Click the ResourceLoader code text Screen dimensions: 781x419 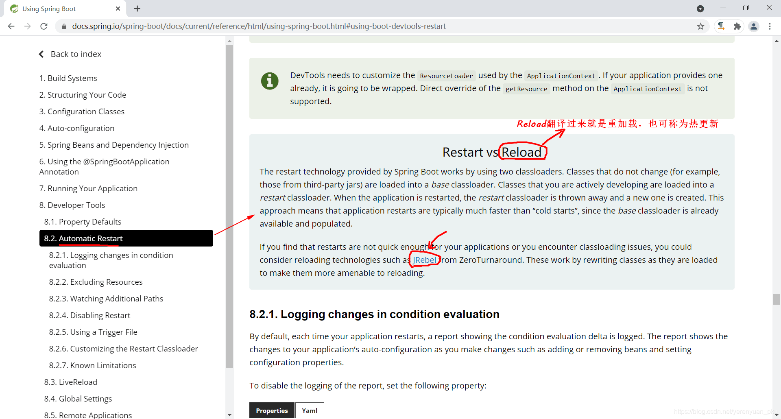446,76
